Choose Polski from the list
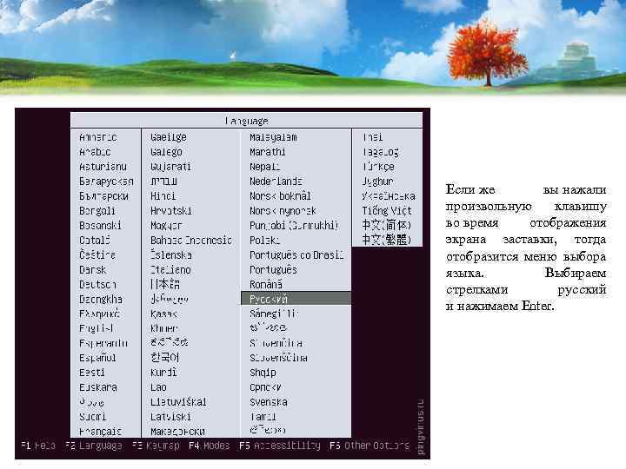 click(x=265, y=241)
